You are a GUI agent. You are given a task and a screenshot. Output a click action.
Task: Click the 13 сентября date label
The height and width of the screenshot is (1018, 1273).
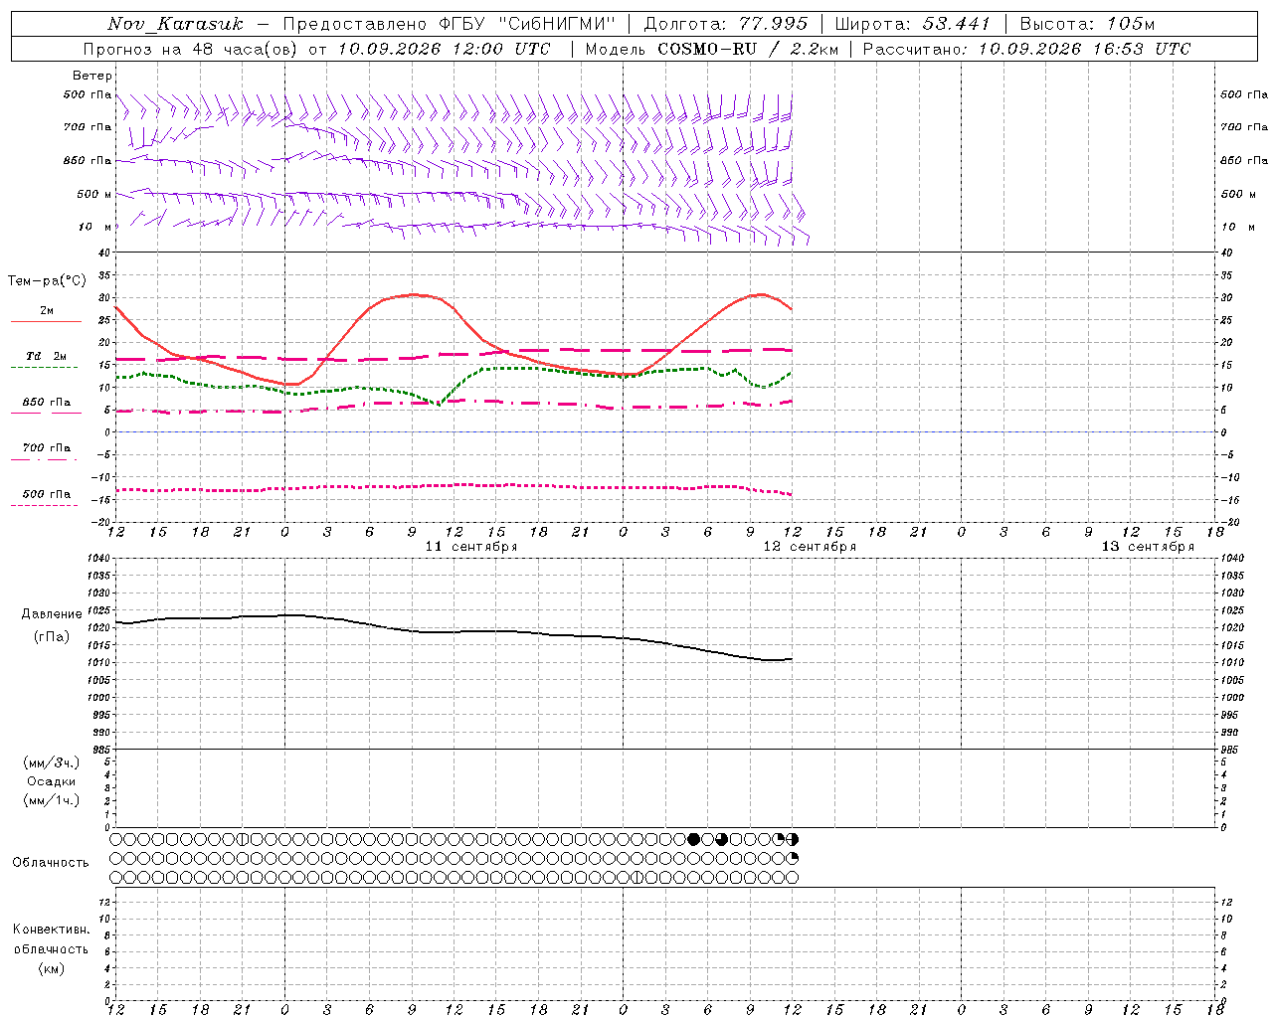(x=1148, y=547)
